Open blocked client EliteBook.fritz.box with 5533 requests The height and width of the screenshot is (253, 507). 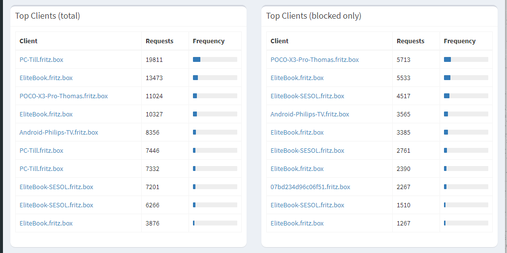pyautogui.click(x=297, y=78)
